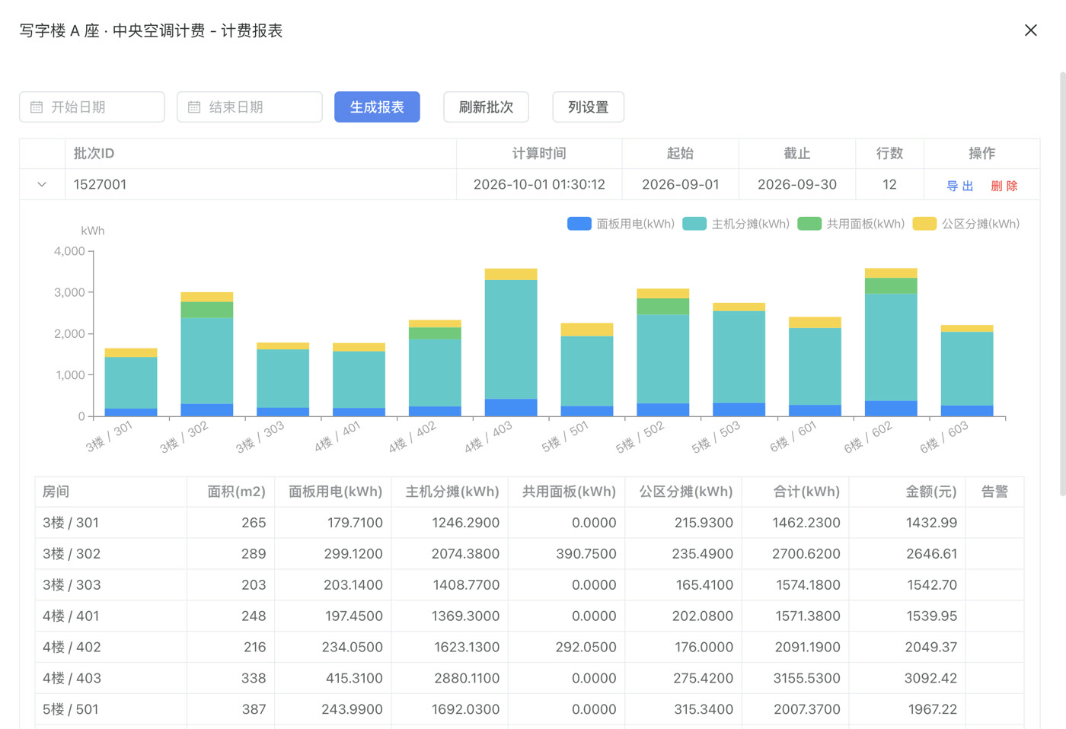Select row 5楼 / 501
Image resolution: width=1066 pixels, height=729 pixels.
(529, 709)
